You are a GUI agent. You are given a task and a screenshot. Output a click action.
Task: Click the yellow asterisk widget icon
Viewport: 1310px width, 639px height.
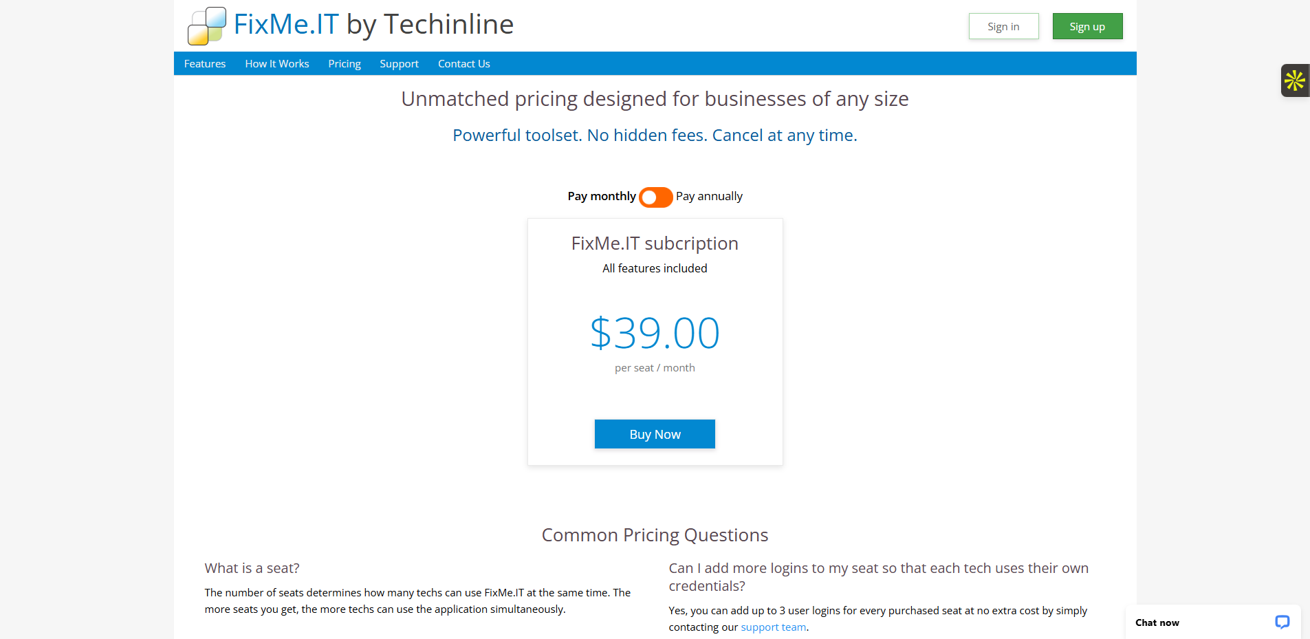coord(1294,80)
